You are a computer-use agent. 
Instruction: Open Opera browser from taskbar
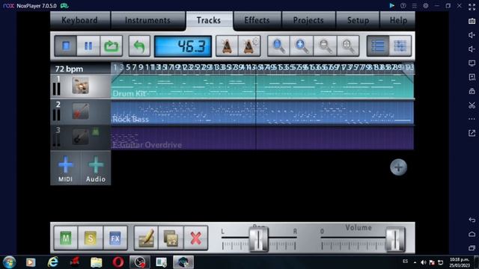118,262
